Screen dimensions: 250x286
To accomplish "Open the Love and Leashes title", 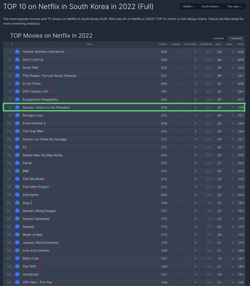I will pos(36,251).
